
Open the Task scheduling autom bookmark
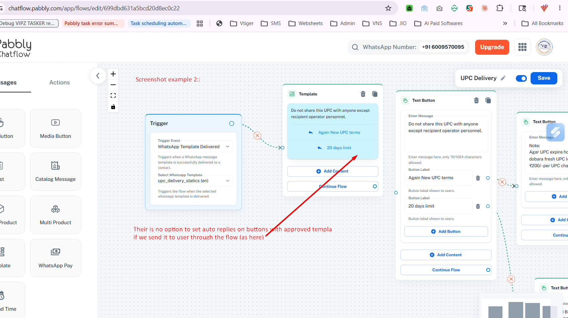coord(159,23)
